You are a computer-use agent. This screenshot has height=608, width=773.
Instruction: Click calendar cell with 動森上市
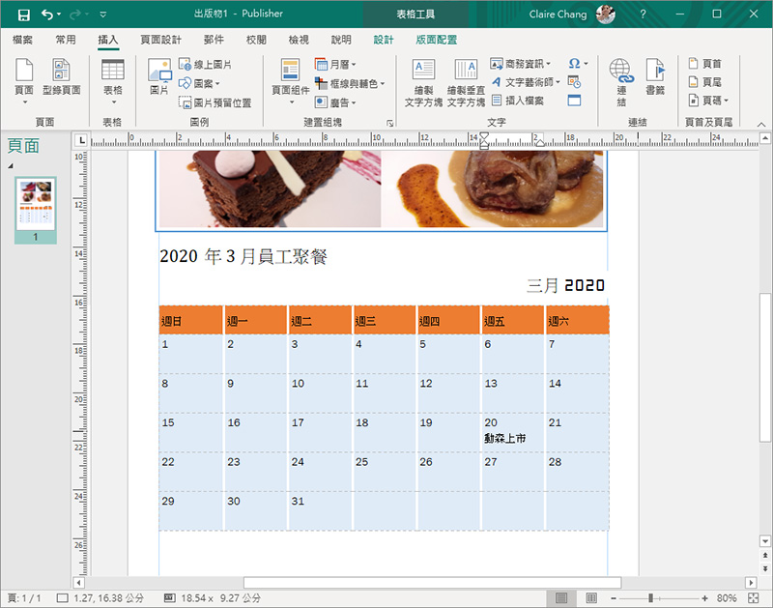(513, 432)
